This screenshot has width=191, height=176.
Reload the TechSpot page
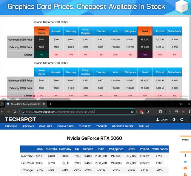click(x=15, y=111)
